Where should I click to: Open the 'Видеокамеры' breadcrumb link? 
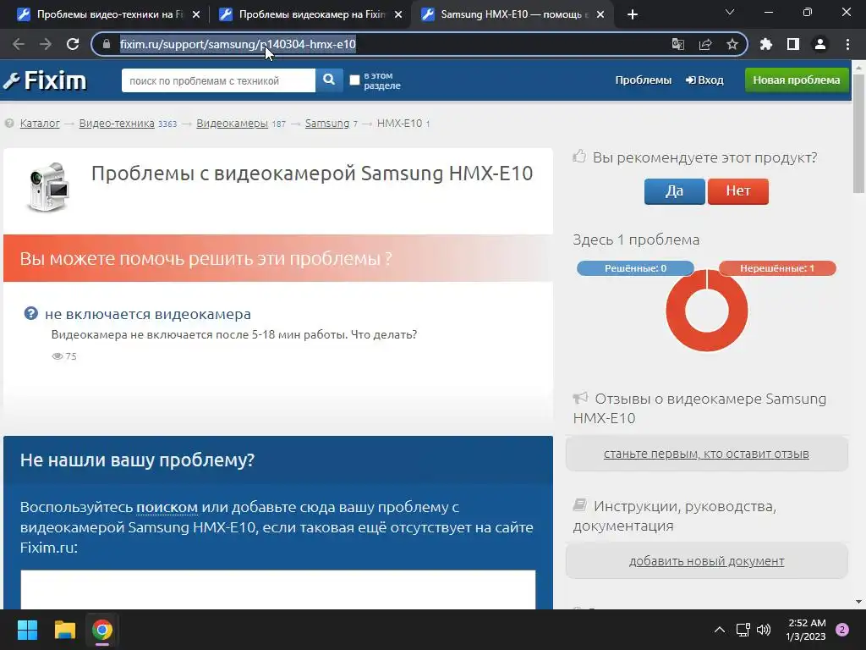232,124
